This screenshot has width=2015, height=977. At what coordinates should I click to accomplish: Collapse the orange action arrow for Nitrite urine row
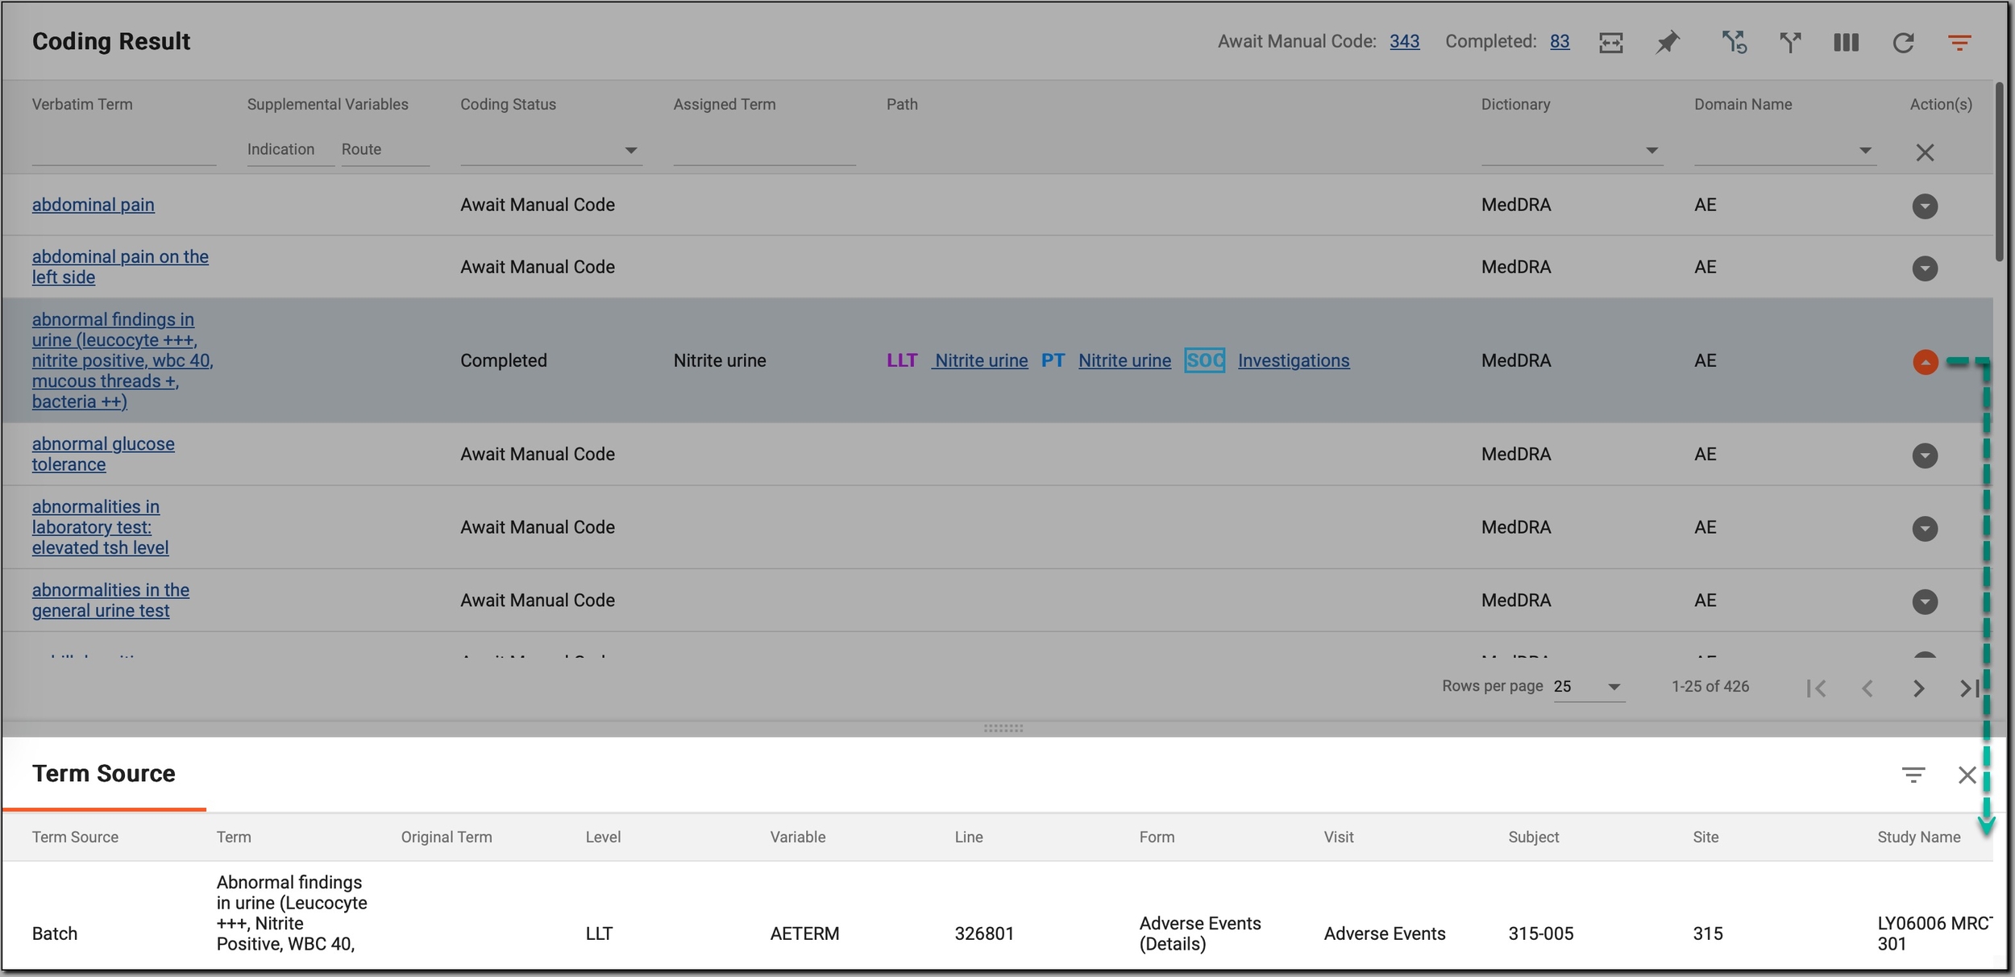click(1925, 362)
